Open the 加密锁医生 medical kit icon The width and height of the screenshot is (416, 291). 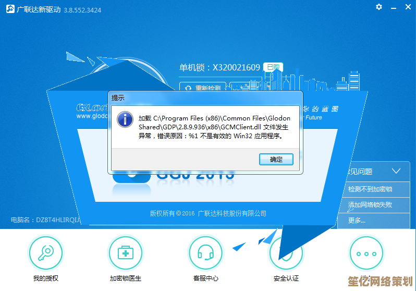coord(125,253)
